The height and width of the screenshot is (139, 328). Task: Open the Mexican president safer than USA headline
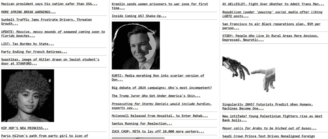tap(49, 4)
